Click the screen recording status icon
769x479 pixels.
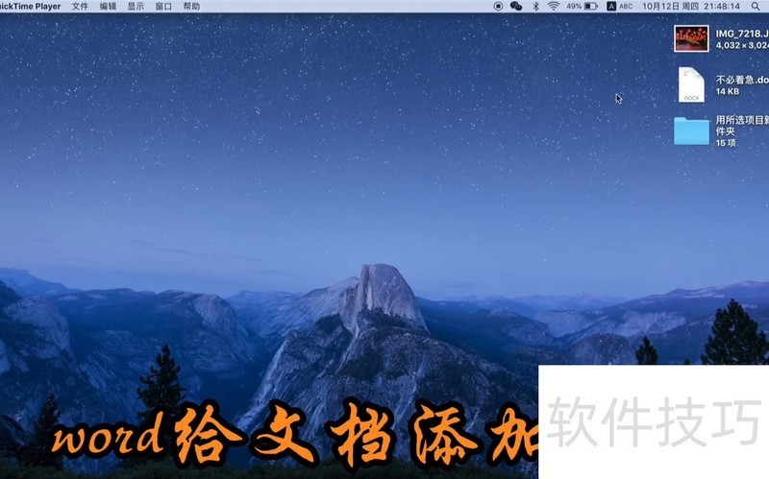pyautogui.click(x=498, y=7)
